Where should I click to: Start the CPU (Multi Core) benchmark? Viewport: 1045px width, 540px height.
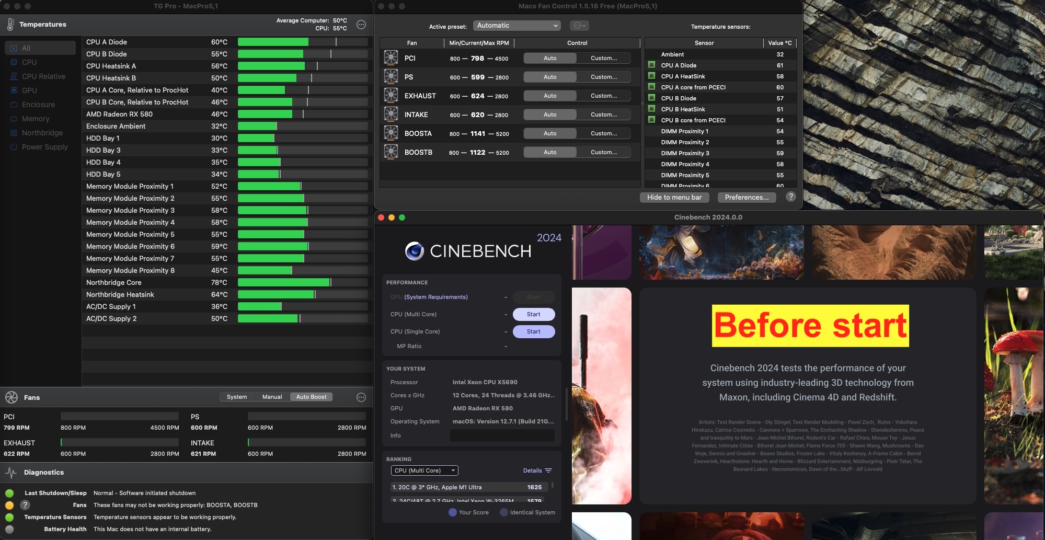[534, 314]
